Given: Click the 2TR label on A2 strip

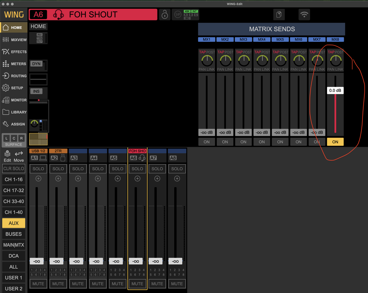Looking at the screenshot, I should click(x=58, y=151).
